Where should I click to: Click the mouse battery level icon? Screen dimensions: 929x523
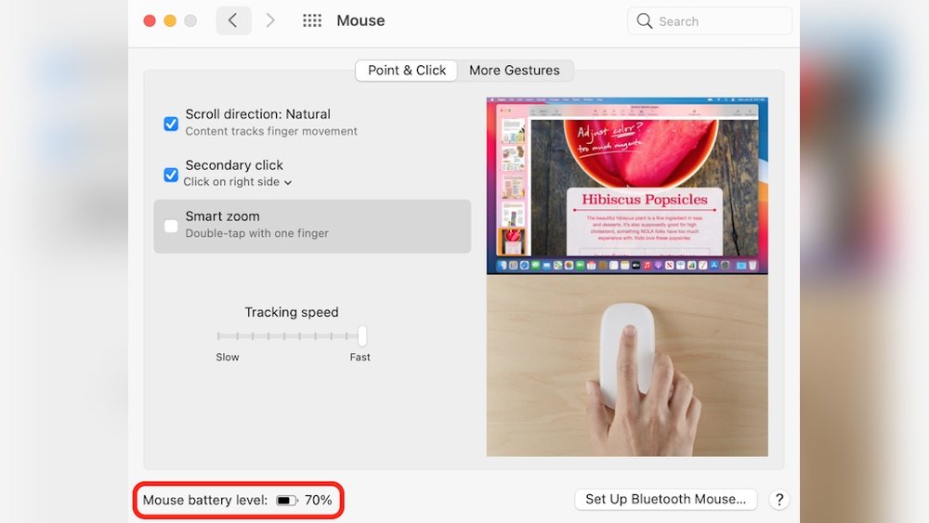pos(287,501)
